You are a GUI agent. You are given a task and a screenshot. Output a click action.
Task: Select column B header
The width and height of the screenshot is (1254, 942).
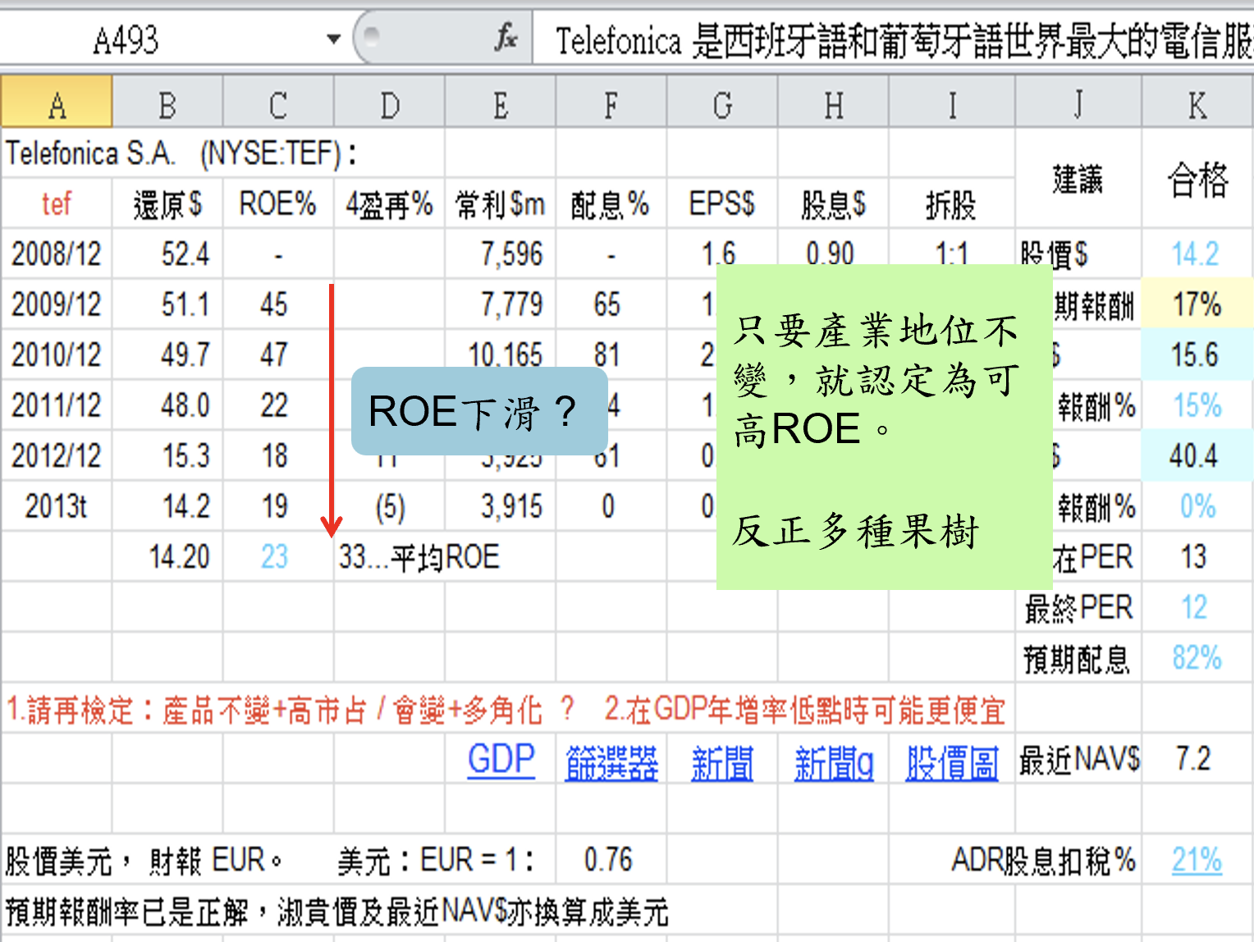(x=167, y=103)
